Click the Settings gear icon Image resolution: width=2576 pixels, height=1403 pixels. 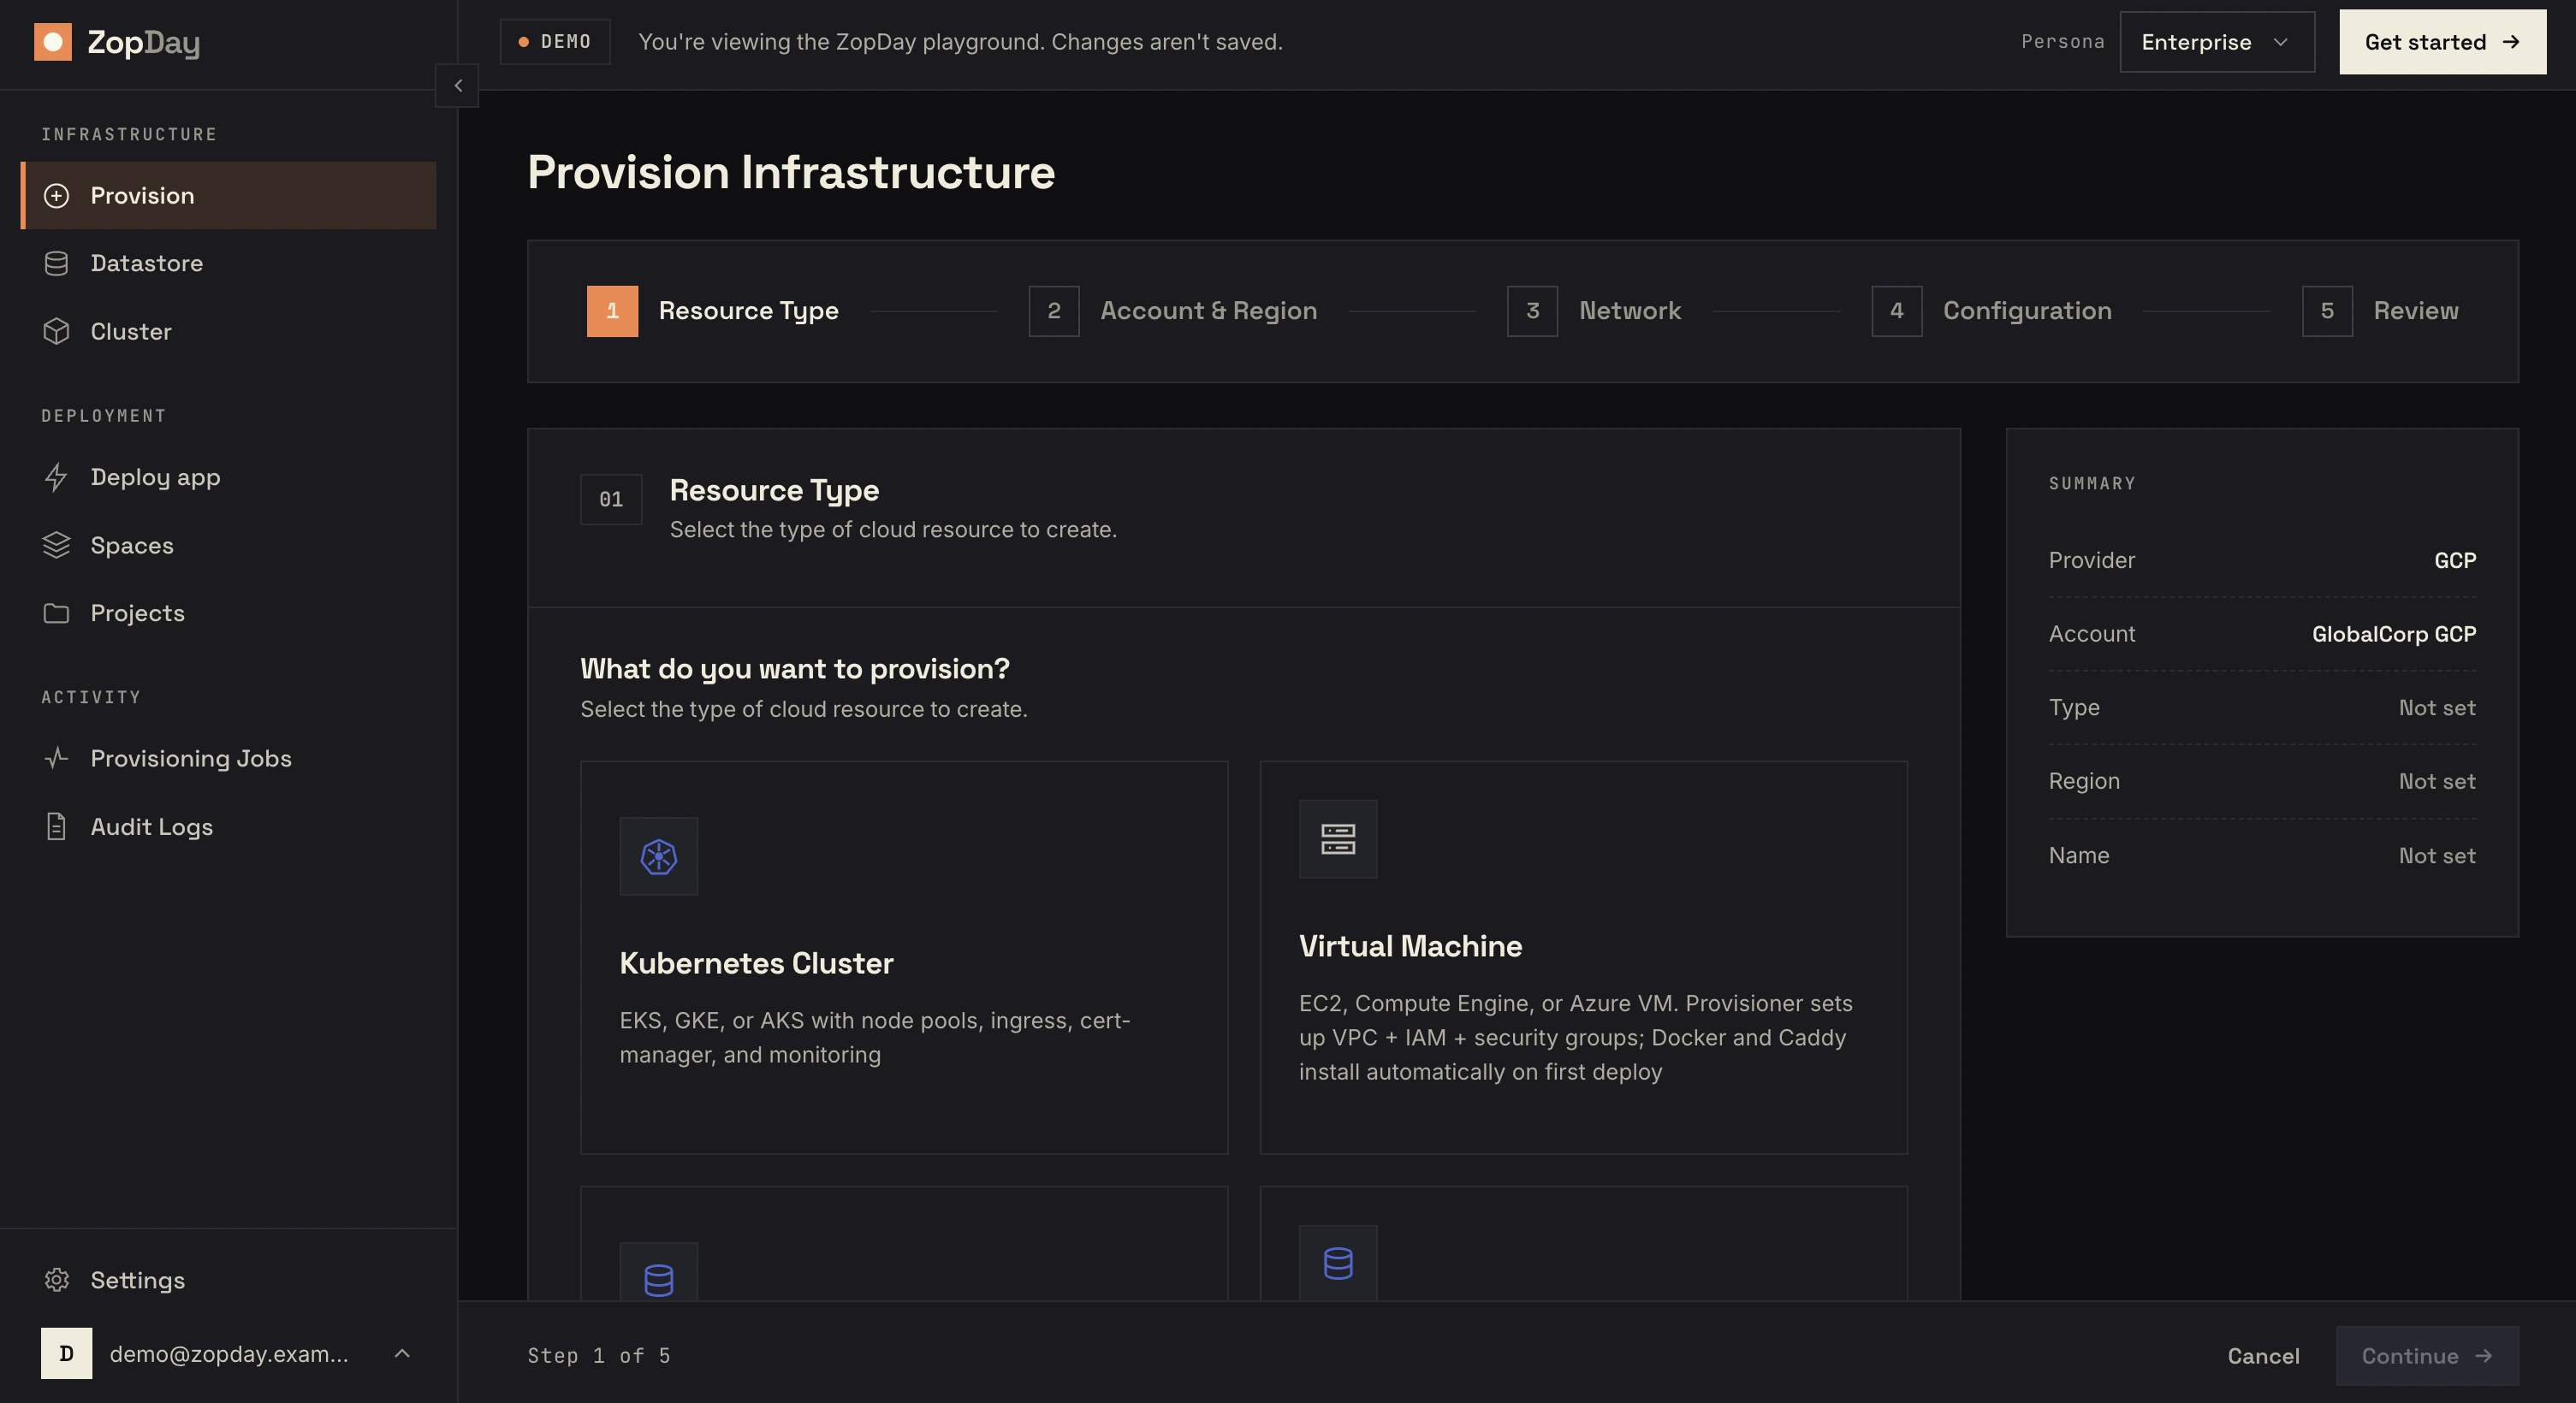(x=57, y=1280)
